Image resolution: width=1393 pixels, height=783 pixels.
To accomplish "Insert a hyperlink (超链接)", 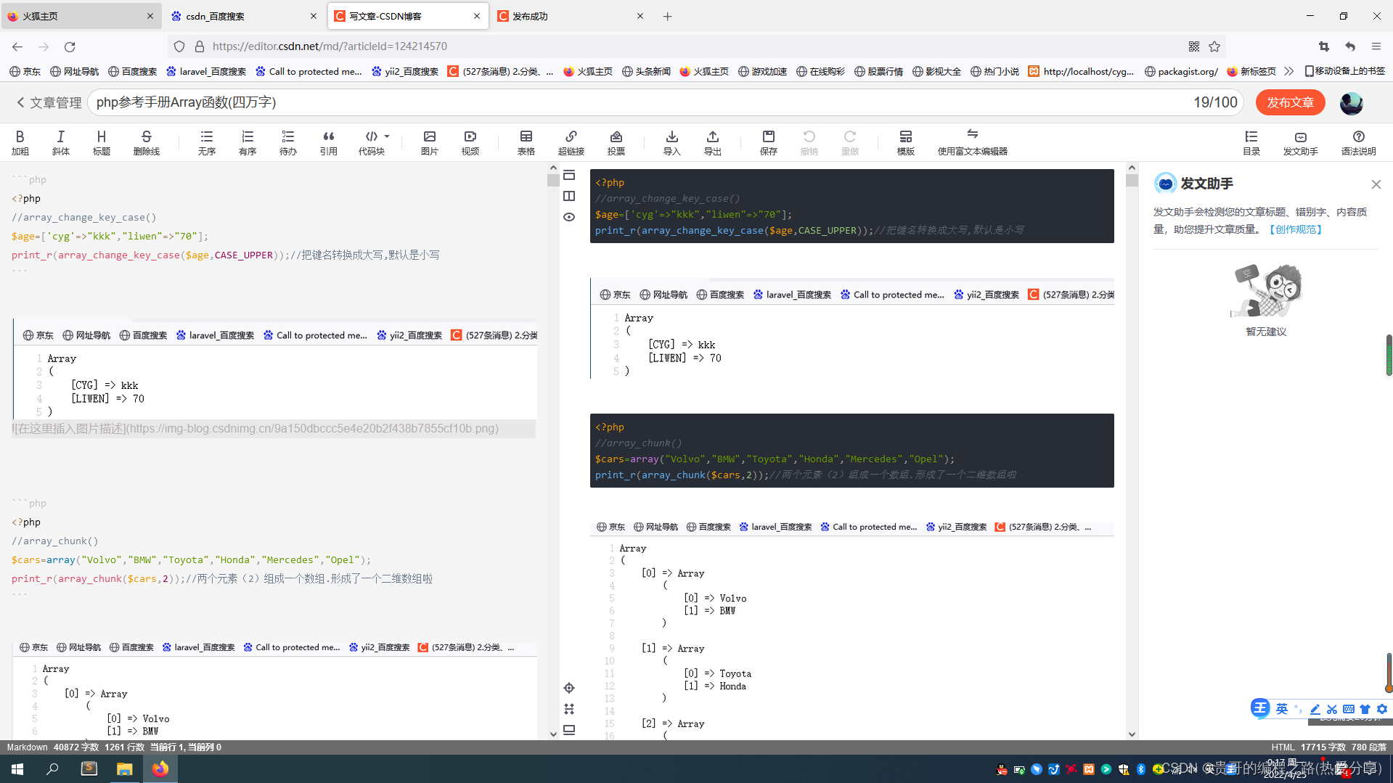I will point(571,142).
